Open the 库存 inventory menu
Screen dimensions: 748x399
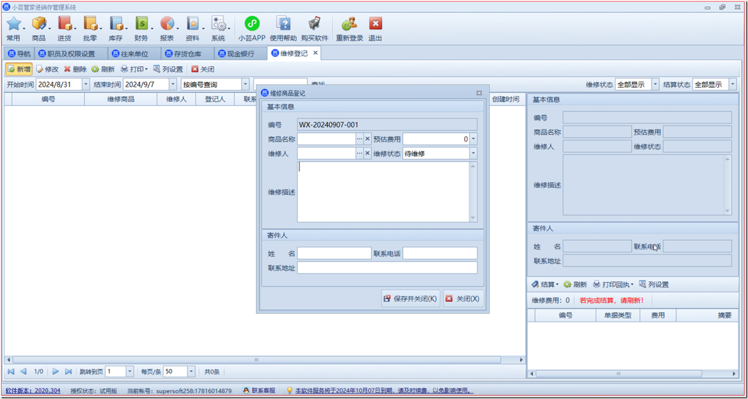pos(116,29)
